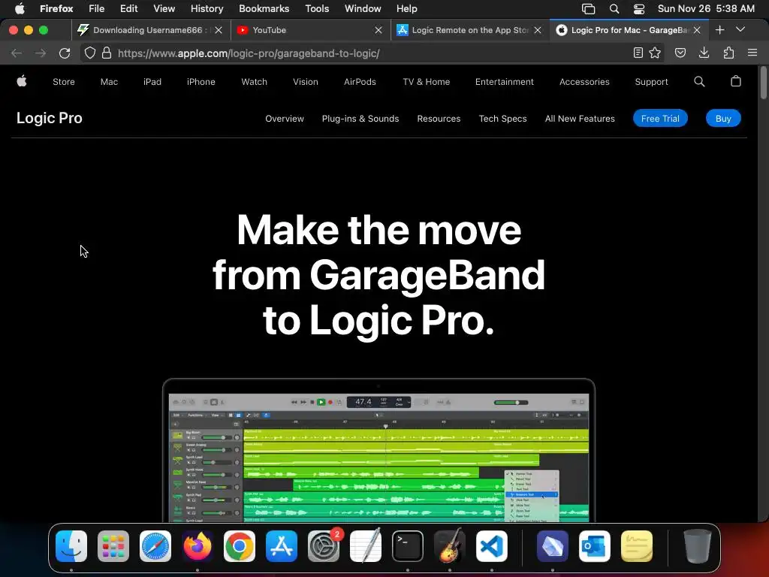Open Stickies from the Dock
Viewport: 769px width, 577px height.
click(x=637, y=546)
